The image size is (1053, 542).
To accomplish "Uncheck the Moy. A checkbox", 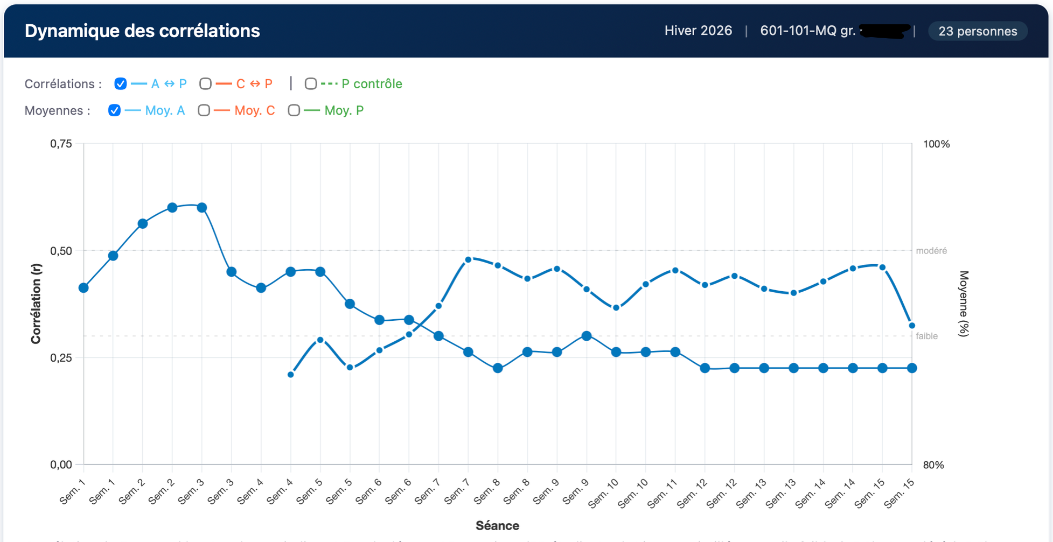I will pyautogui.click(x=114, y=110).
